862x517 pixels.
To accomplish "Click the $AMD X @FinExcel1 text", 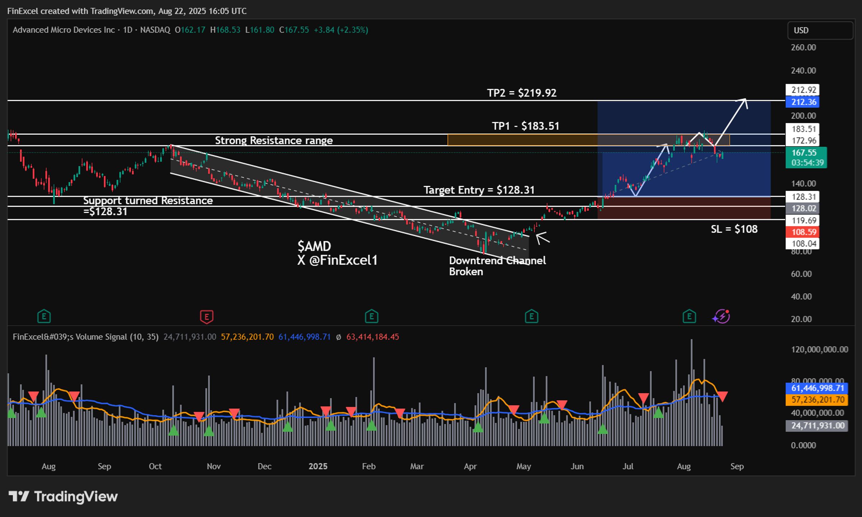I will [337, 253].
